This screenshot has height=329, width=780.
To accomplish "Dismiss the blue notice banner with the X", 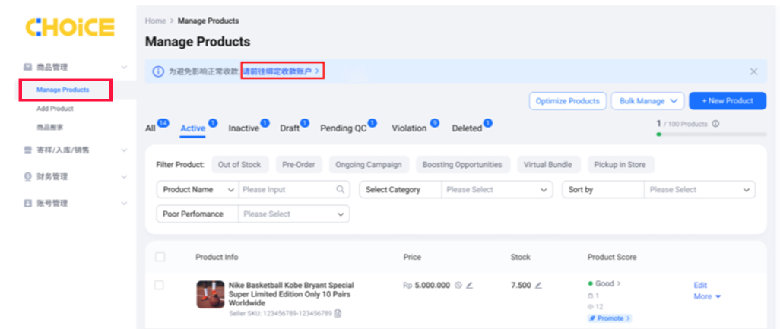I will [753, 71].
